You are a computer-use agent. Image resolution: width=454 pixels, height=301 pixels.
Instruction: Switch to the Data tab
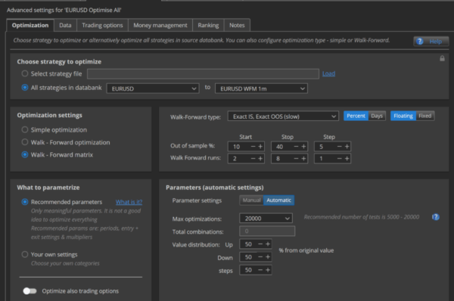tap(65, 25)
